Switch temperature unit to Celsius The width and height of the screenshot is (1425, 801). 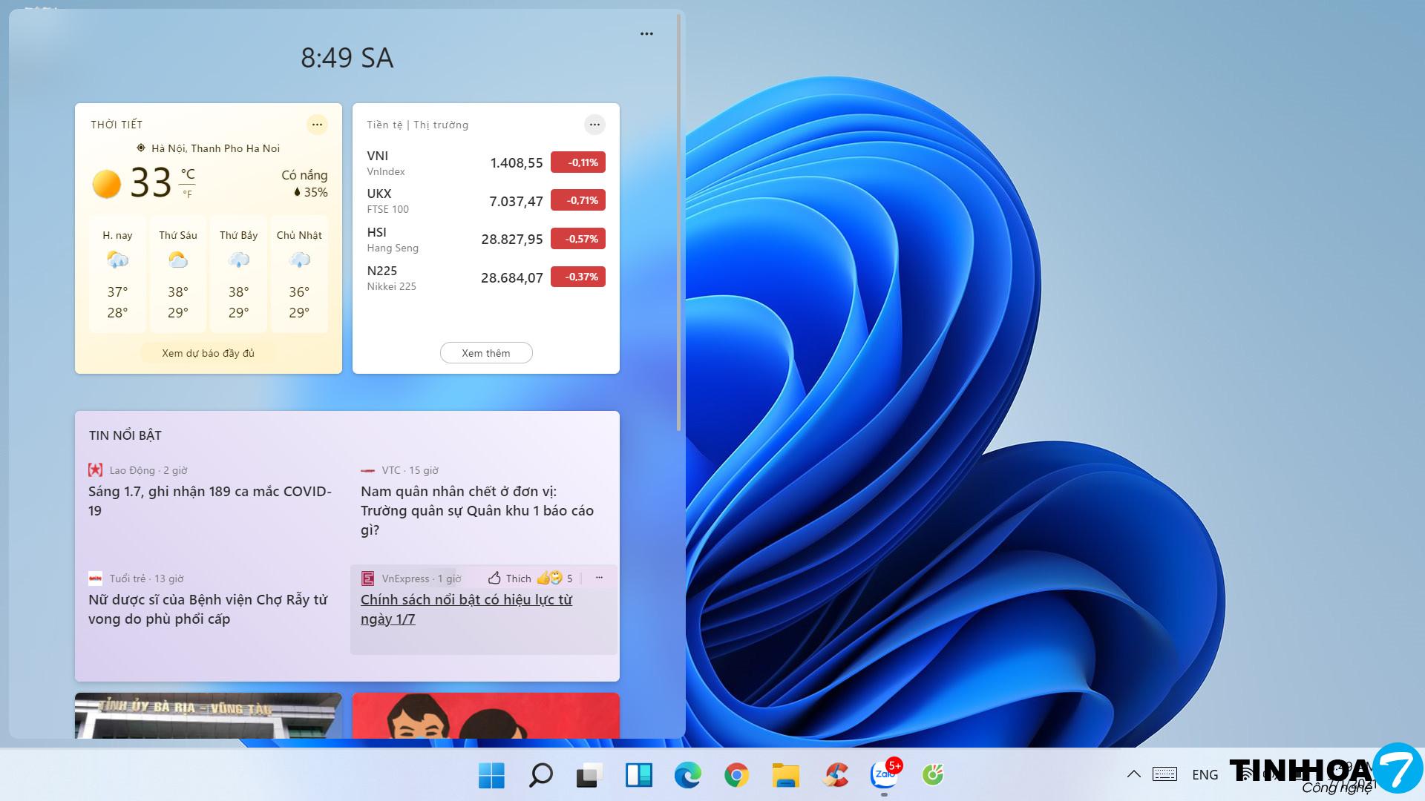(x=188, y=175)
